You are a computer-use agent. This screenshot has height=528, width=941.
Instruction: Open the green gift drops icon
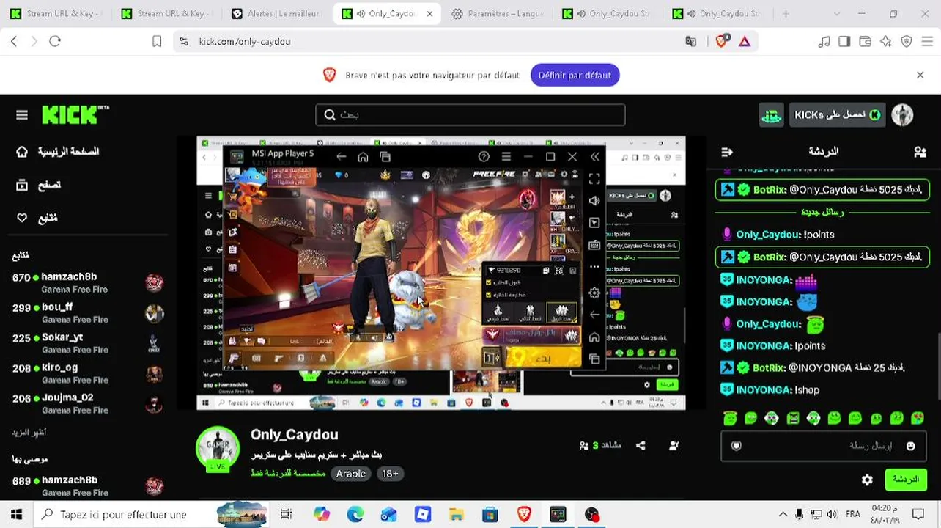tap(771, 115)
